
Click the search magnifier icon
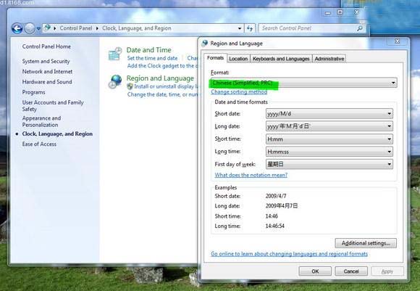[x=360, y=28]
